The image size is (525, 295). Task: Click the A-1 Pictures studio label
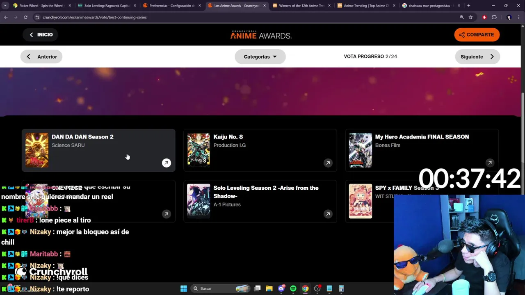click(x=227, y=204)
